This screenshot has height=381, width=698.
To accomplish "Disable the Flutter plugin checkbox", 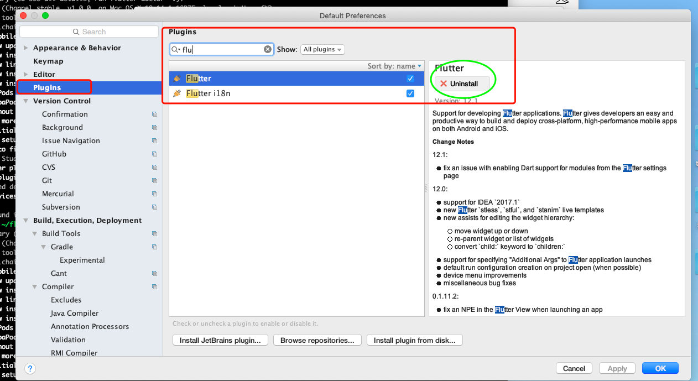I will tap(410, 79).
